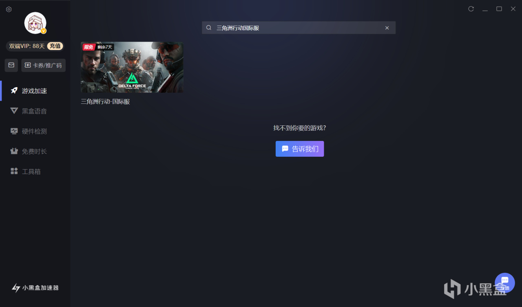Click the 告诉我们 button
This screenshot has width=522, height=307.
tap(300, 149)
